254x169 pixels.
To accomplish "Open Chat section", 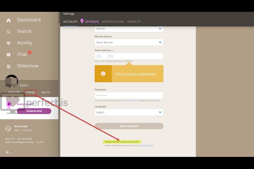I will (x=22, y=54).
